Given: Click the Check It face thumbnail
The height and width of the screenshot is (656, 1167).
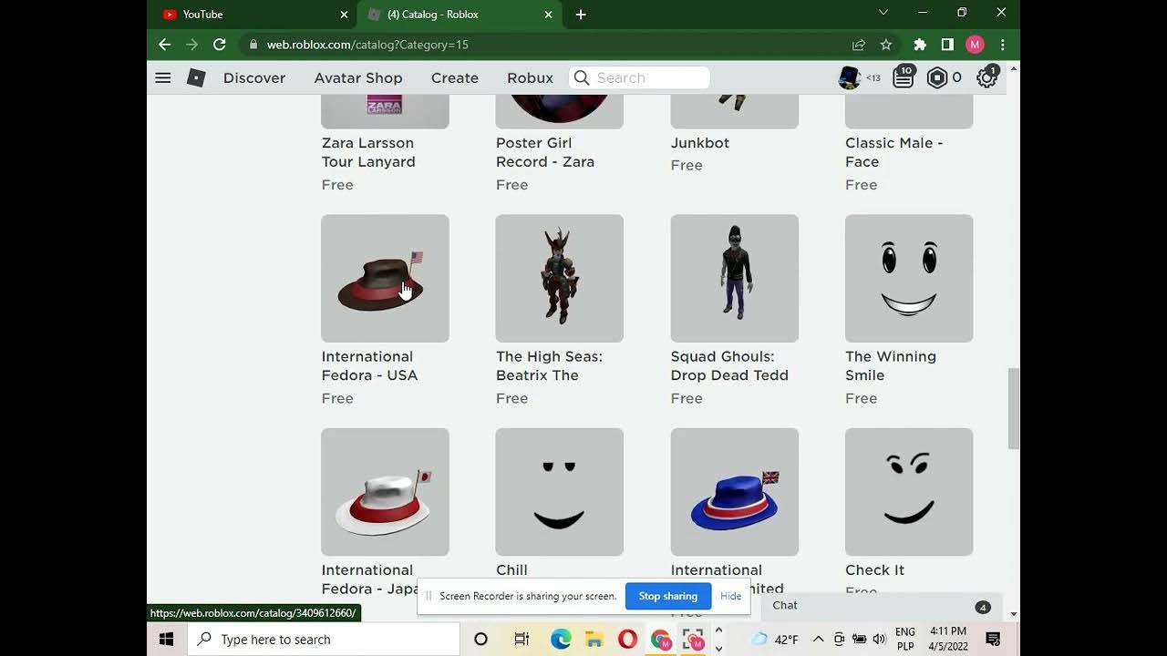Looking at the screenshot, I should tap(909, 492).
